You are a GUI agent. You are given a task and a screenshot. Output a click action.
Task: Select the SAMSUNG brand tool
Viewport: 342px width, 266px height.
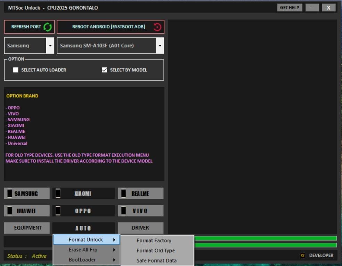tap(27, 193)
